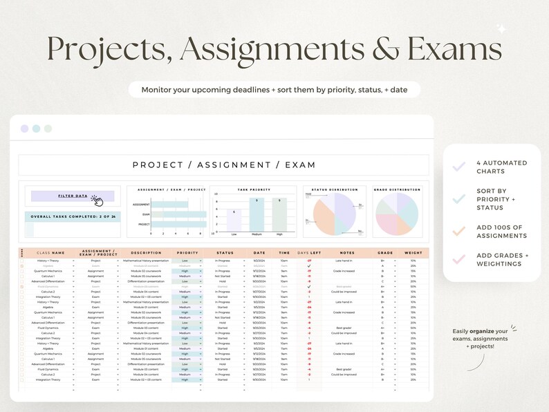Click the Notes column header
Image resolution: width=549 pixels, height=412 pixels.
click(347, 253)
